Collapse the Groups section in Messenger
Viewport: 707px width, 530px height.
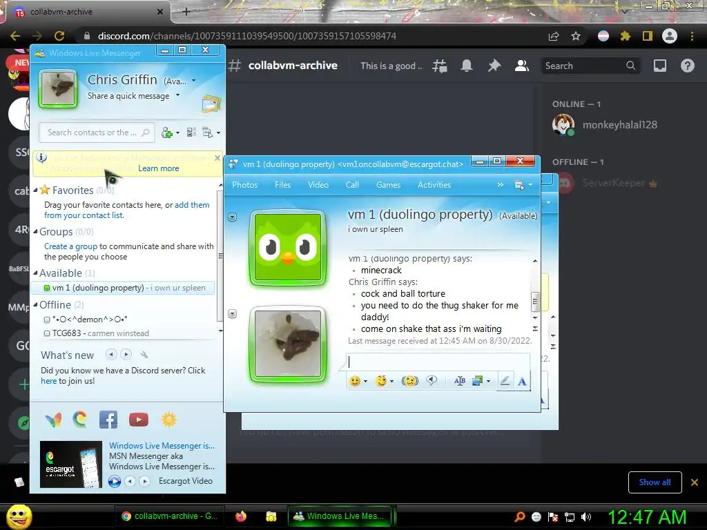coord(35,232)
